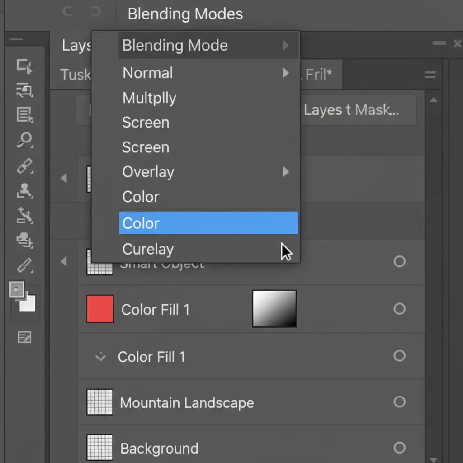Click the layers list scroll up arrow

click(x=433, y=100)
